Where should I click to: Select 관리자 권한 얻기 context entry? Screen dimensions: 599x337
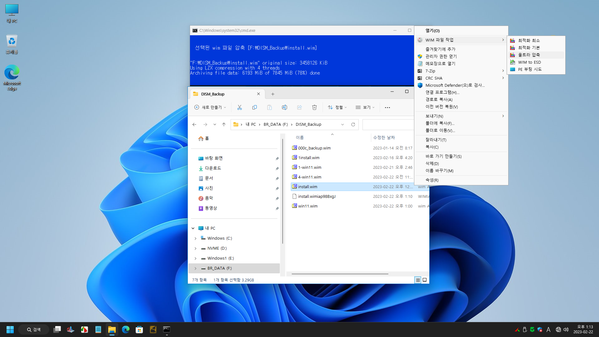pos(461,56)
